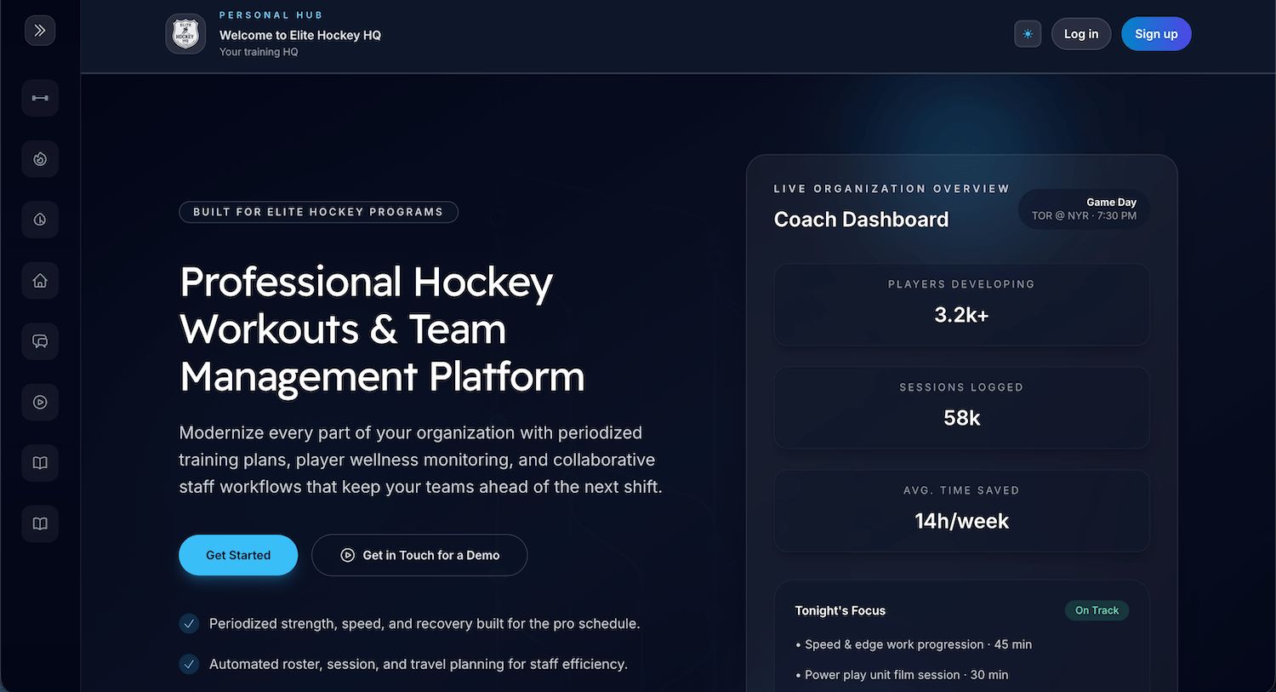Click the Get Started button
Image resolution: width=1276 pixels, height=692 pixels.
click(x=238, y=555)
